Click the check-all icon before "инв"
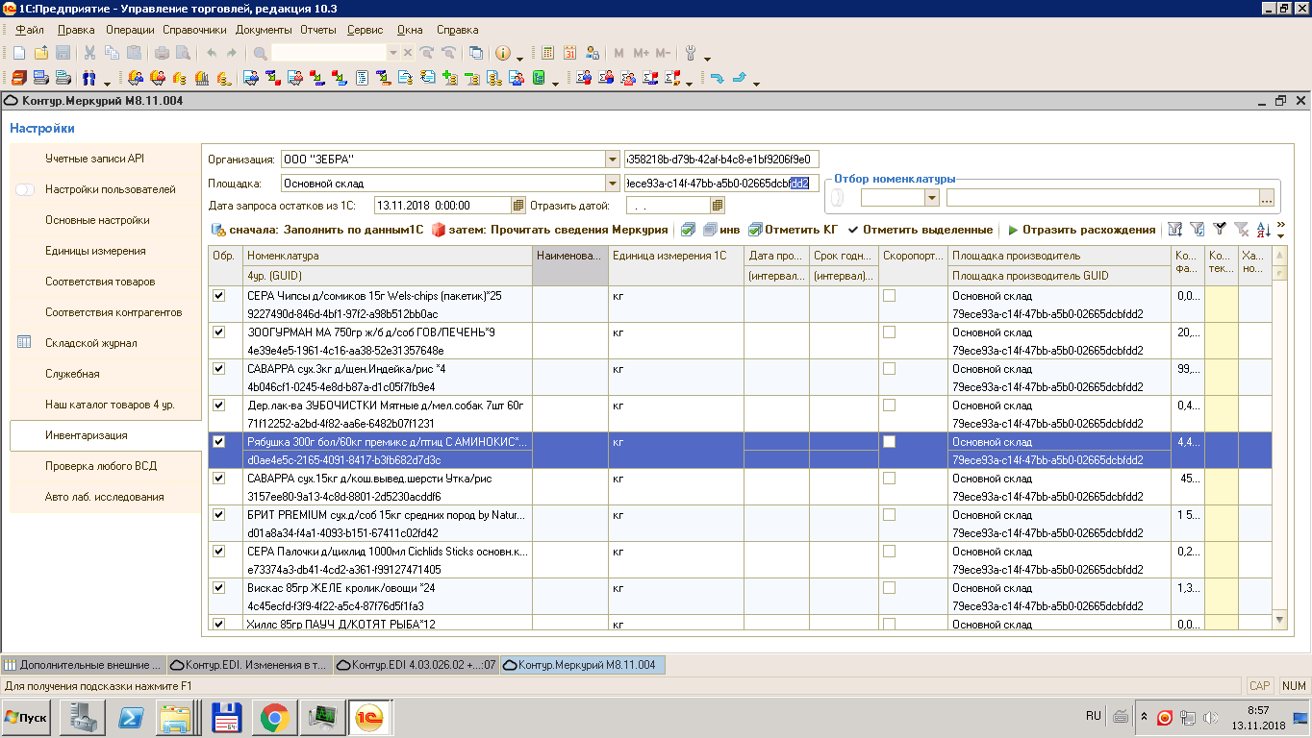Image resolution: width=1312 pixels, height=738 pixels. (x=688, y=230)
